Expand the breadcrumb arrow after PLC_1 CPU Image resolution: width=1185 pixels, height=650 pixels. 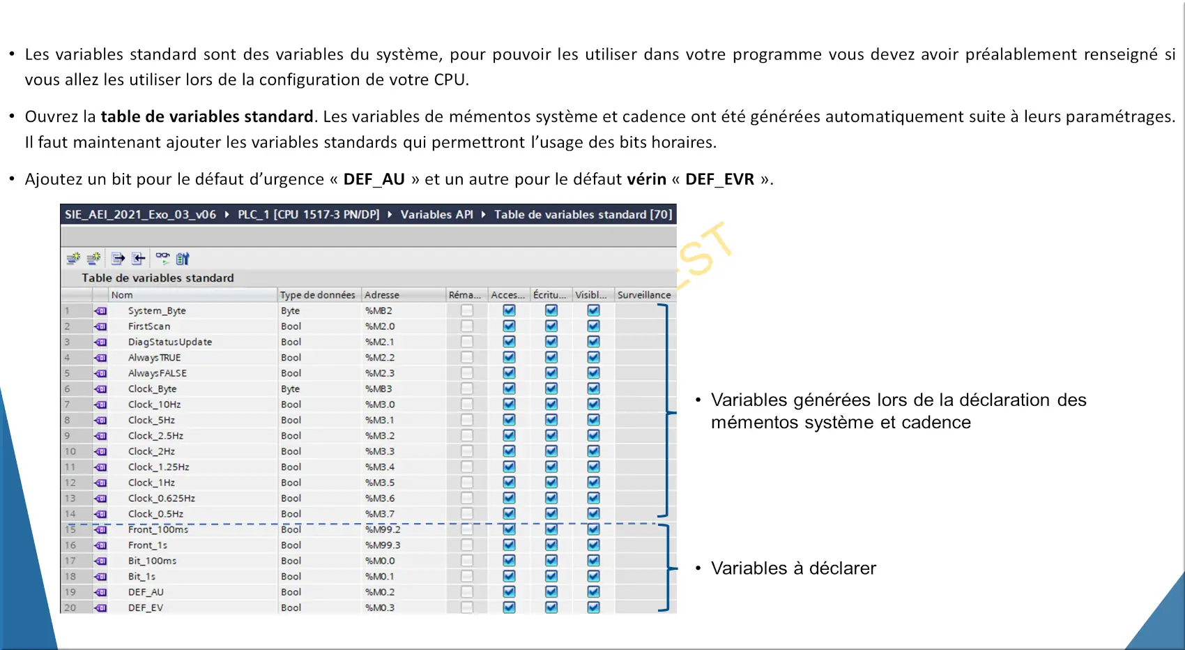coord(390,215)
